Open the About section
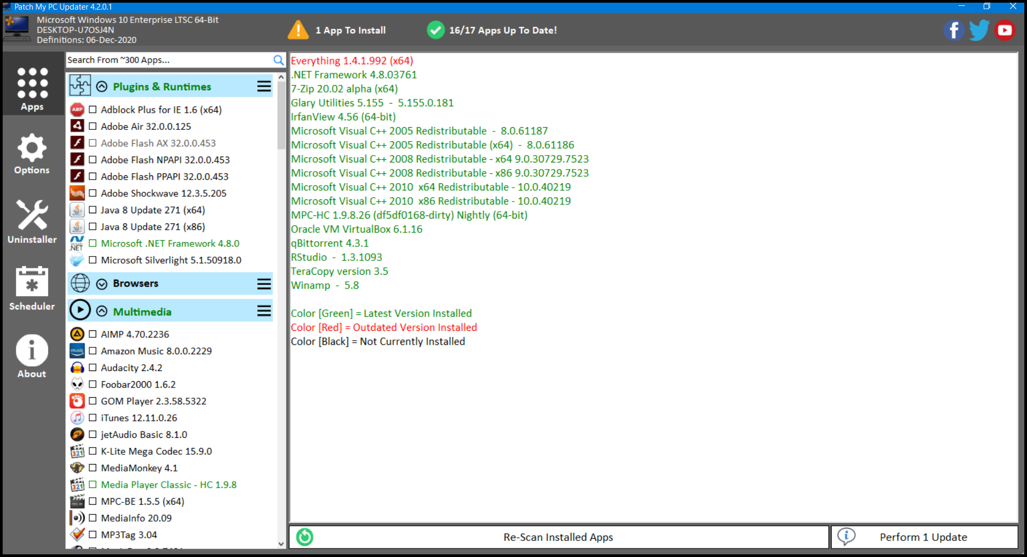The width and height of the screenshot is (1027, 557). (32, 356)
